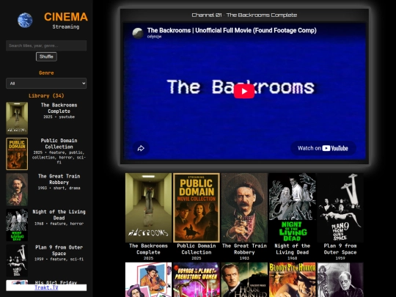Open the Genre dropdown set to All

tap(46, 84)
